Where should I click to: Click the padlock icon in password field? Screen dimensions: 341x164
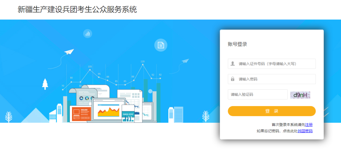232,79
